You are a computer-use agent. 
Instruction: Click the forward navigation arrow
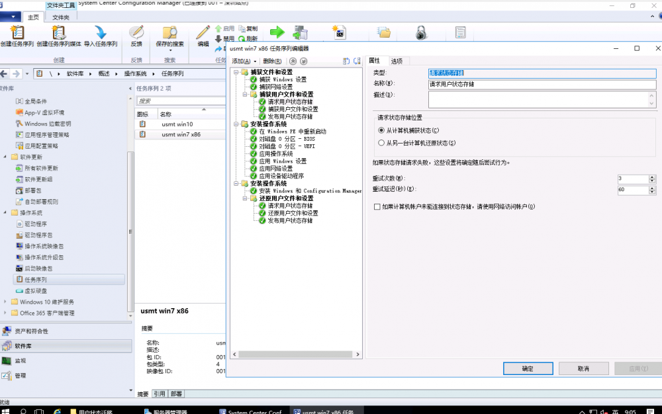tap(16, 74)
